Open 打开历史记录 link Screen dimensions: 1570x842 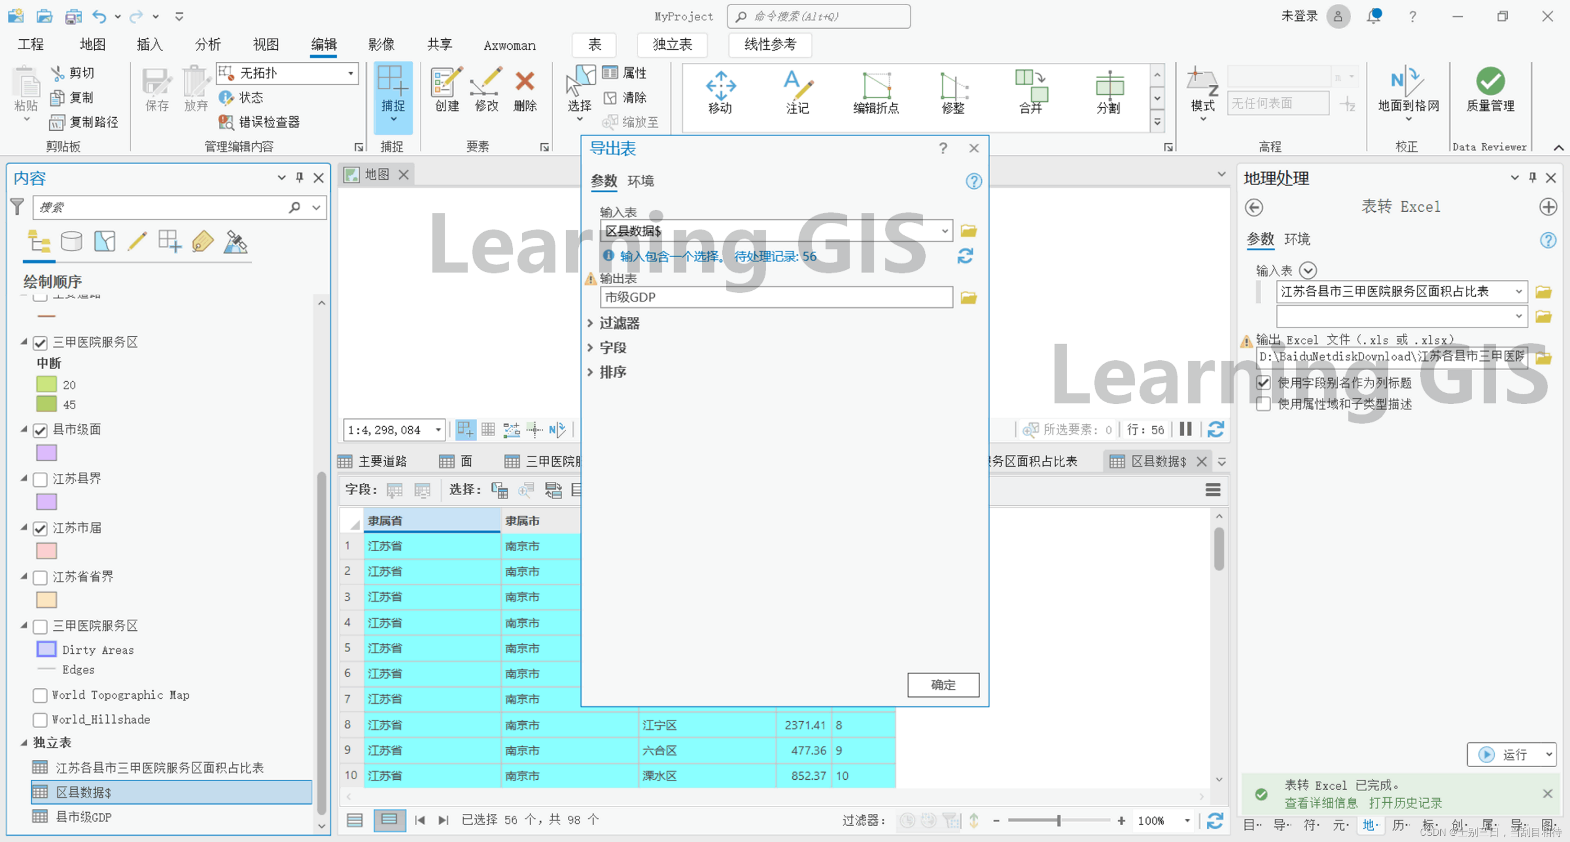(x=1405, y=803)
